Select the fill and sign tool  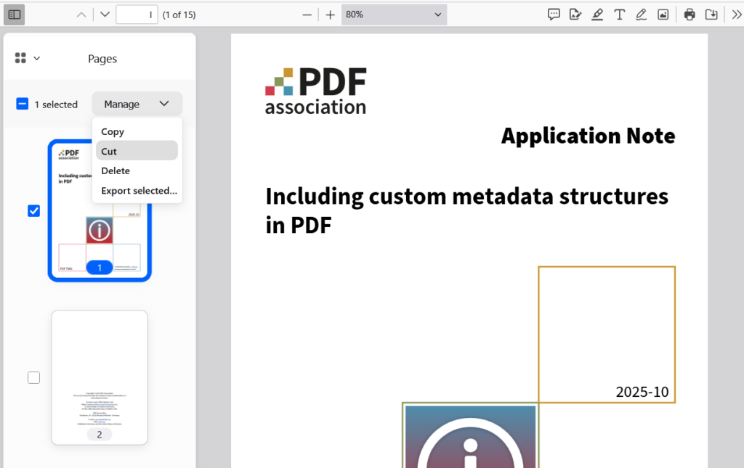pos(575,14)
